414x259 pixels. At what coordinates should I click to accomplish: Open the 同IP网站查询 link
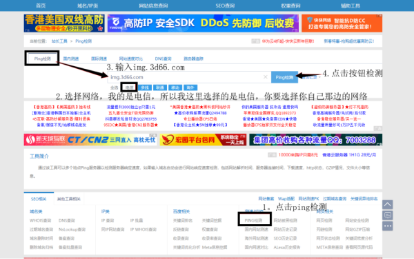coord(112,229)
